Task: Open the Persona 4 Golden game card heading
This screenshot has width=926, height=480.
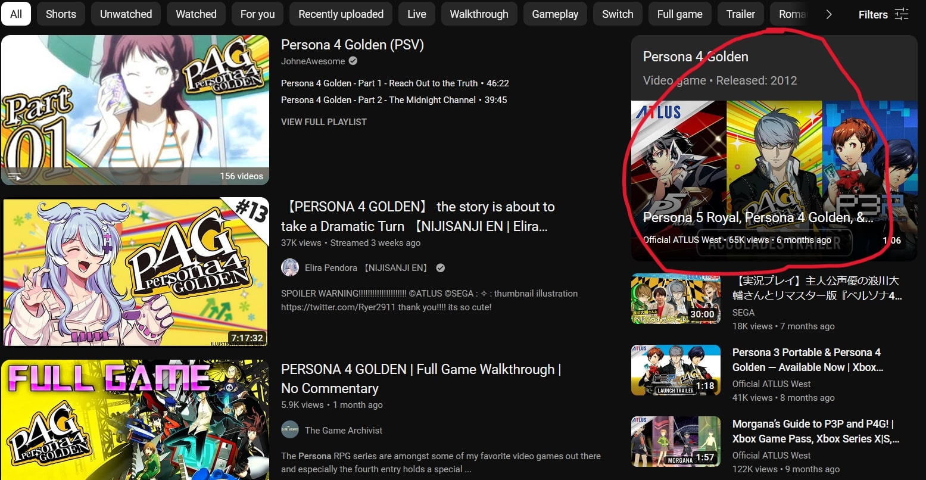Action: coord(696,57)
